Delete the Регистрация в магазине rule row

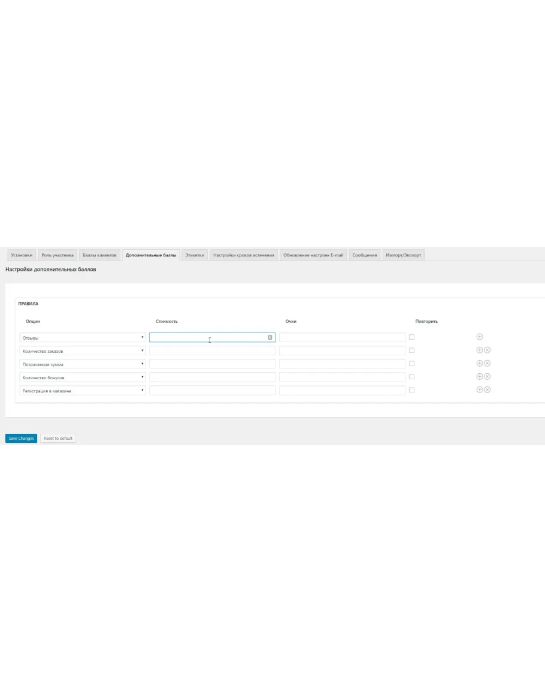coord(487,390)
